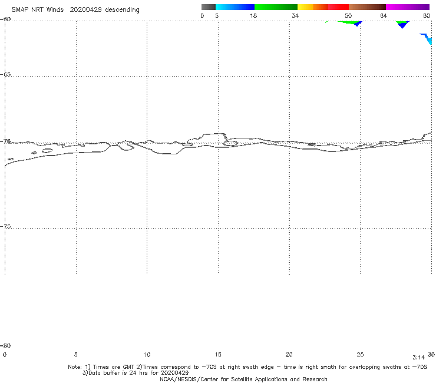Click the color scale label '18'

pos(253,15)
